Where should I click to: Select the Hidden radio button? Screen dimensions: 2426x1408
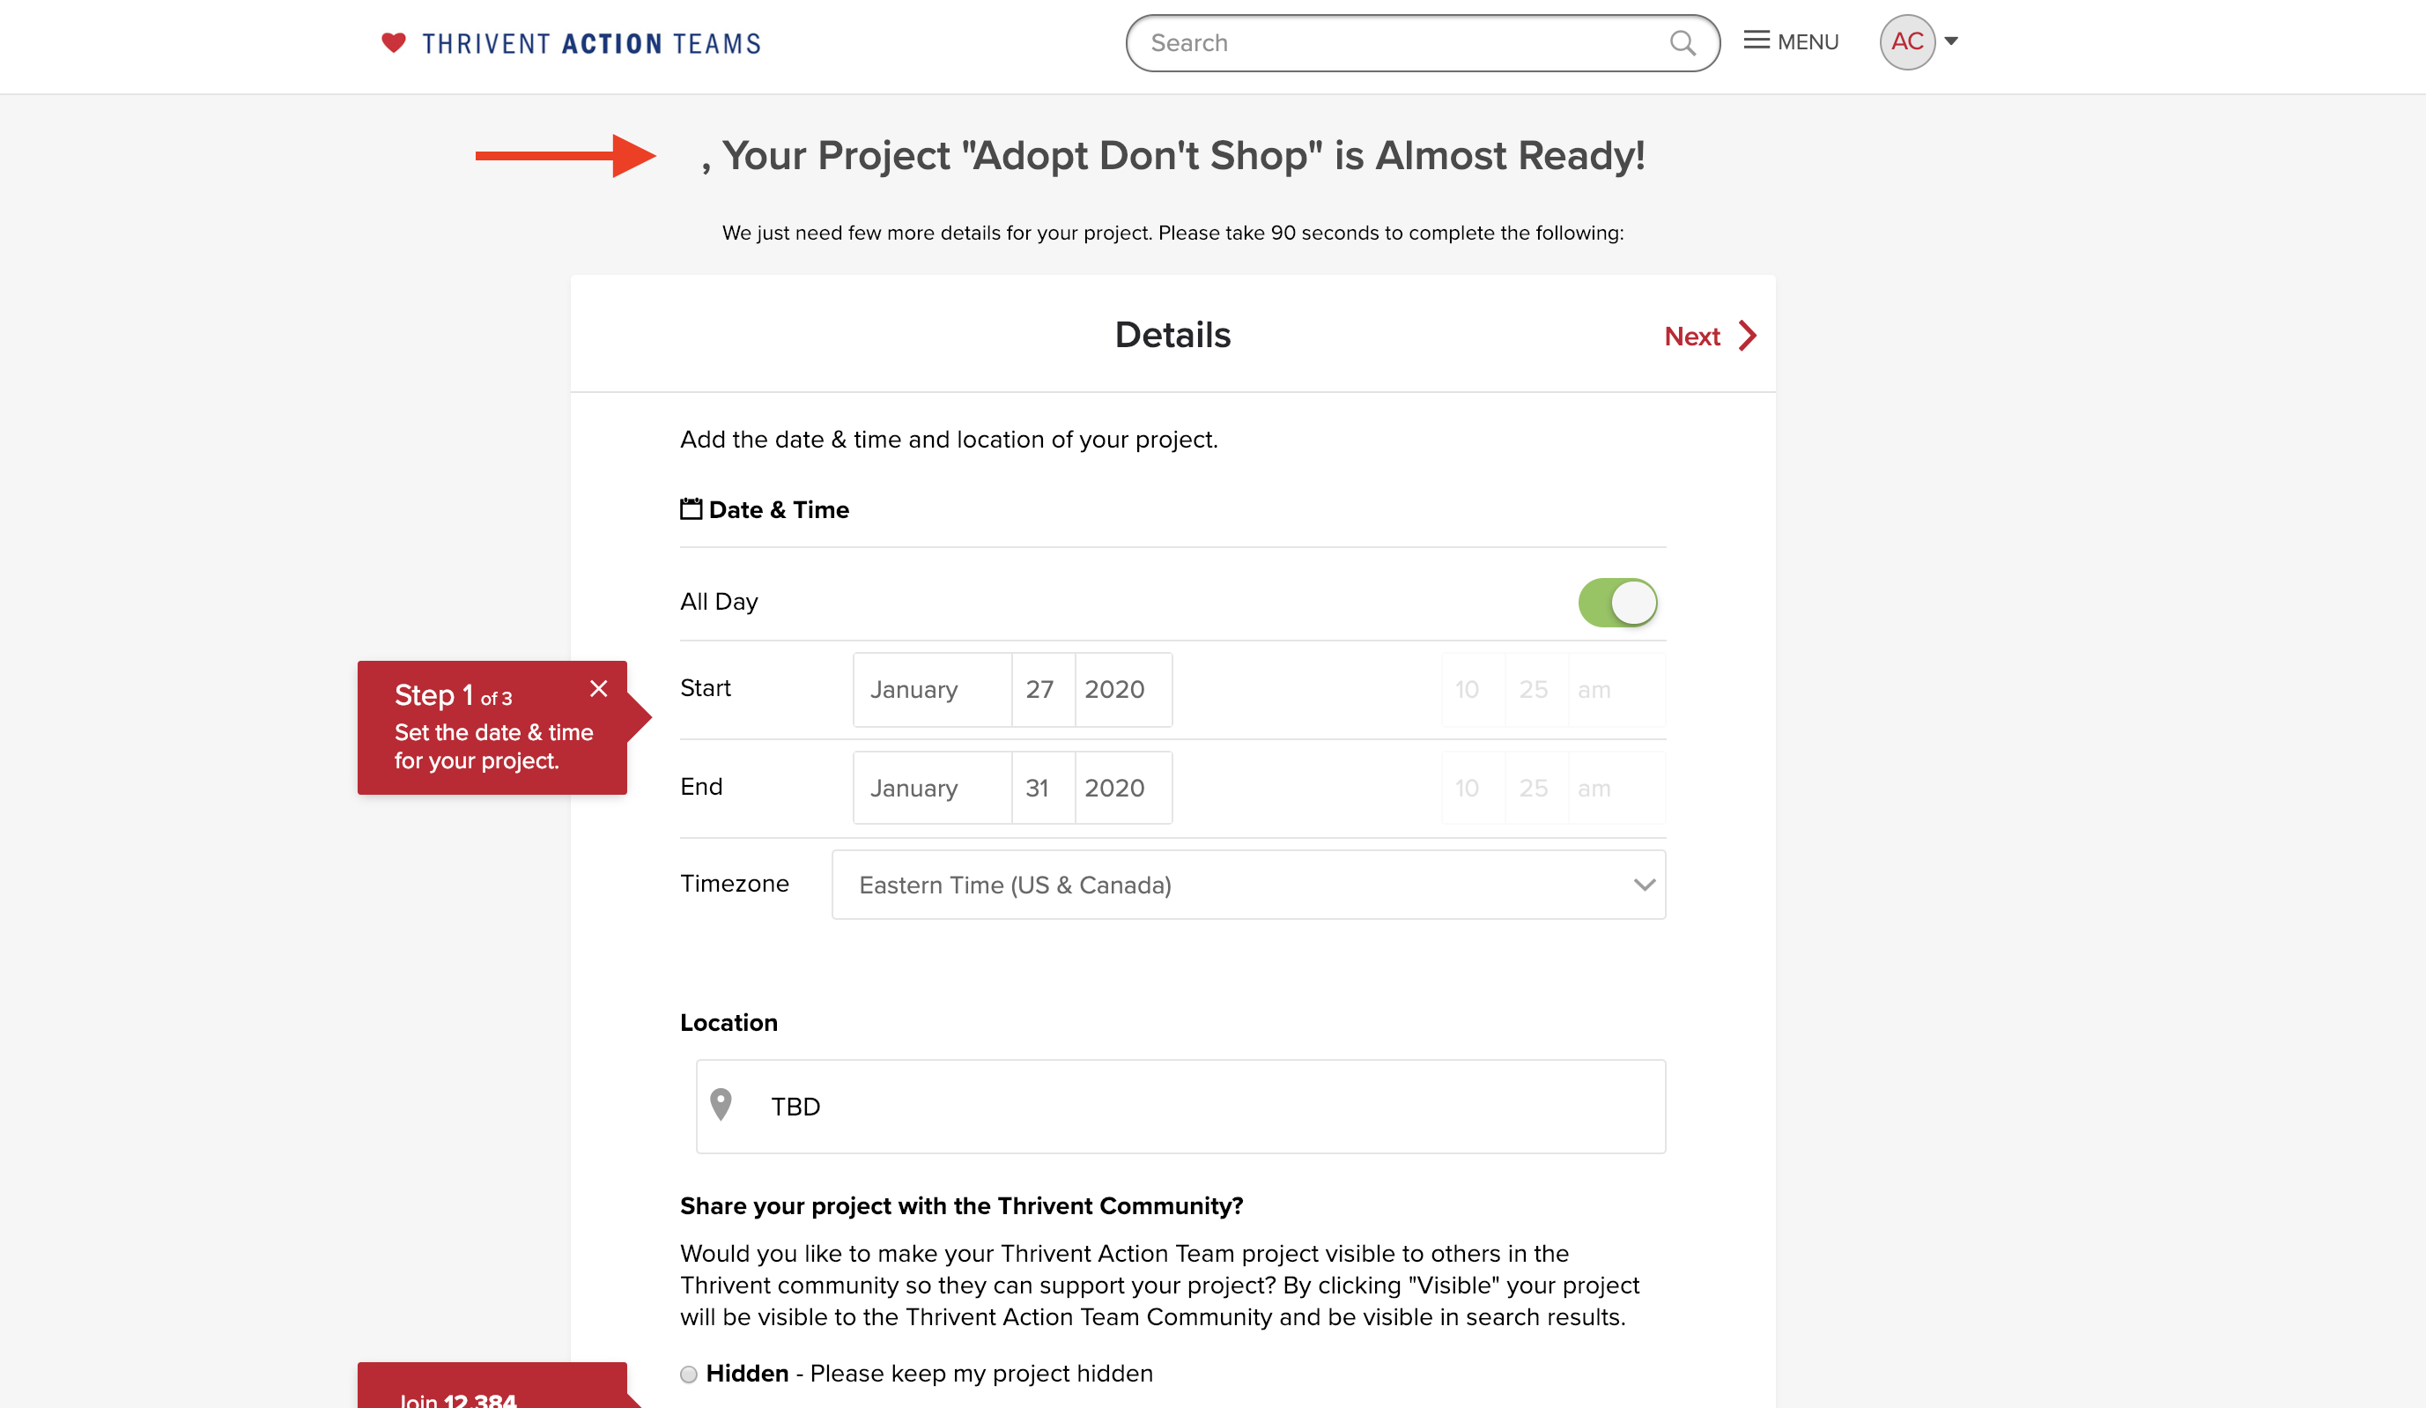[x=688, y=1375]
